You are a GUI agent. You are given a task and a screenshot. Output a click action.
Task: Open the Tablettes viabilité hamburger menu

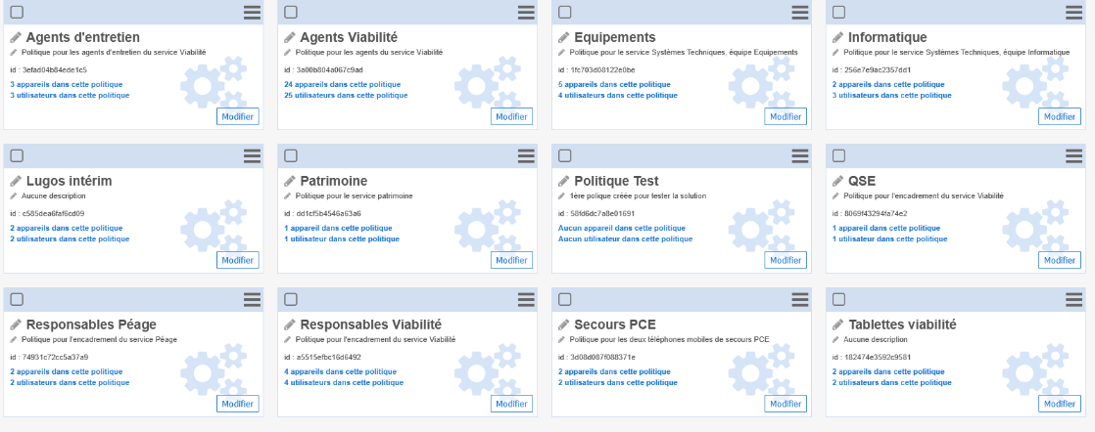pos(1074,299)
